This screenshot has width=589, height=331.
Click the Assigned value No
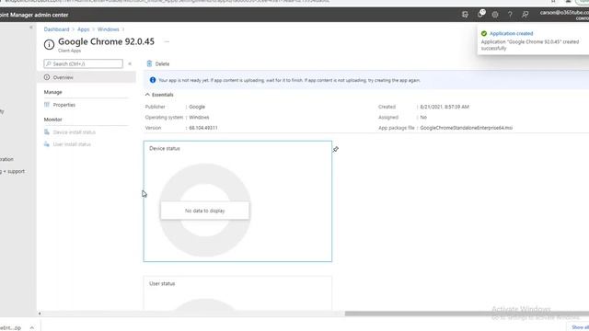click(x=423, y=117)
